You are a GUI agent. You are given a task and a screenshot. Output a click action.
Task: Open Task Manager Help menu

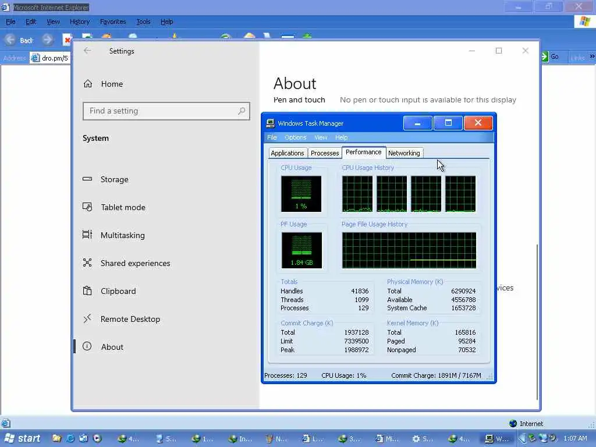coord(341,137)
